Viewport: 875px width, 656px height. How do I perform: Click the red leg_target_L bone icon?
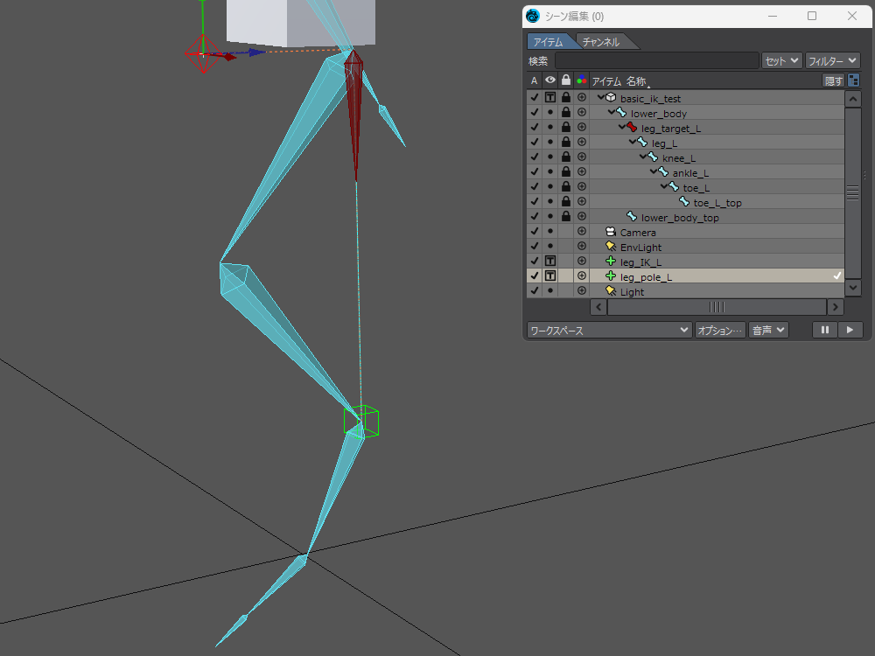[x=631, y=129]
